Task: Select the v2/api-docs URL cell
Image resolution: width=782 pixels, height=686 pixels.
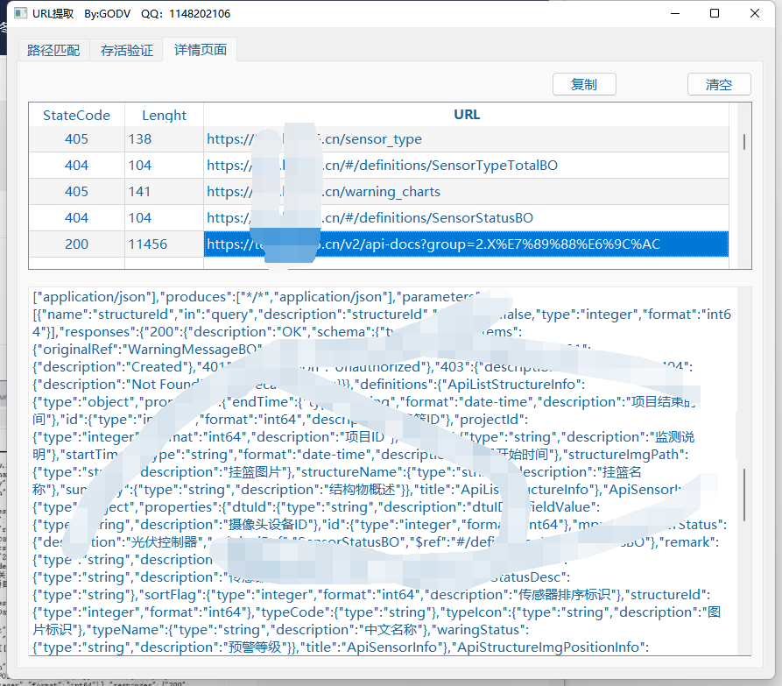Action: point(466,244)
